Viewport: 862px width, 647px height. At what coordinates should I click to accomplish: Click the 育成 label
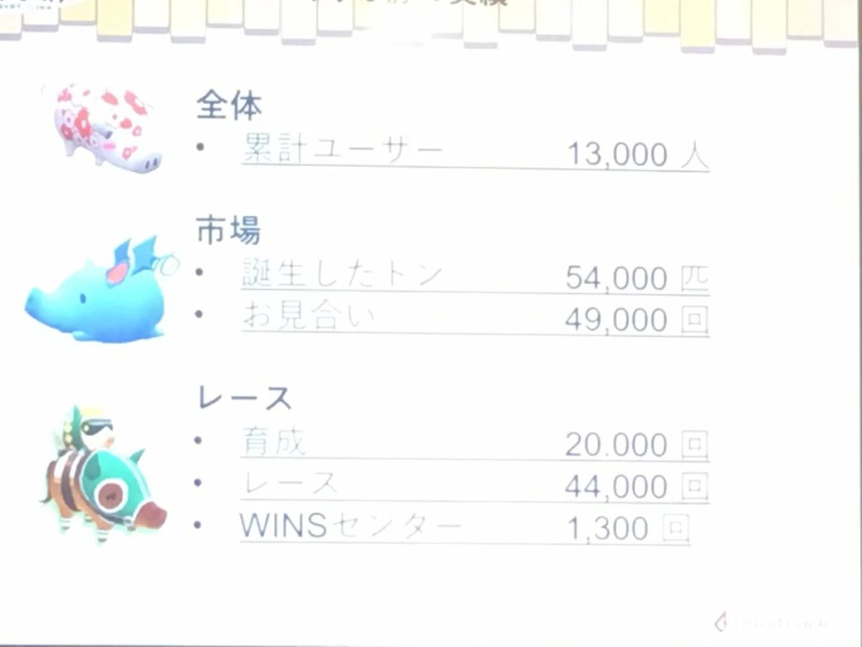tap(274, 441)
